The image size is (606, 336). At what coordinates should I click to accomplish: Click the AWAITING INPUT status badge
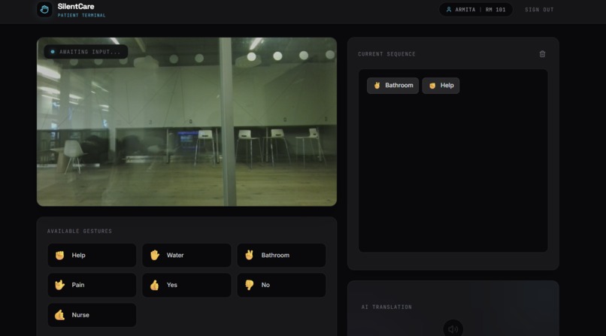[86, 52]
